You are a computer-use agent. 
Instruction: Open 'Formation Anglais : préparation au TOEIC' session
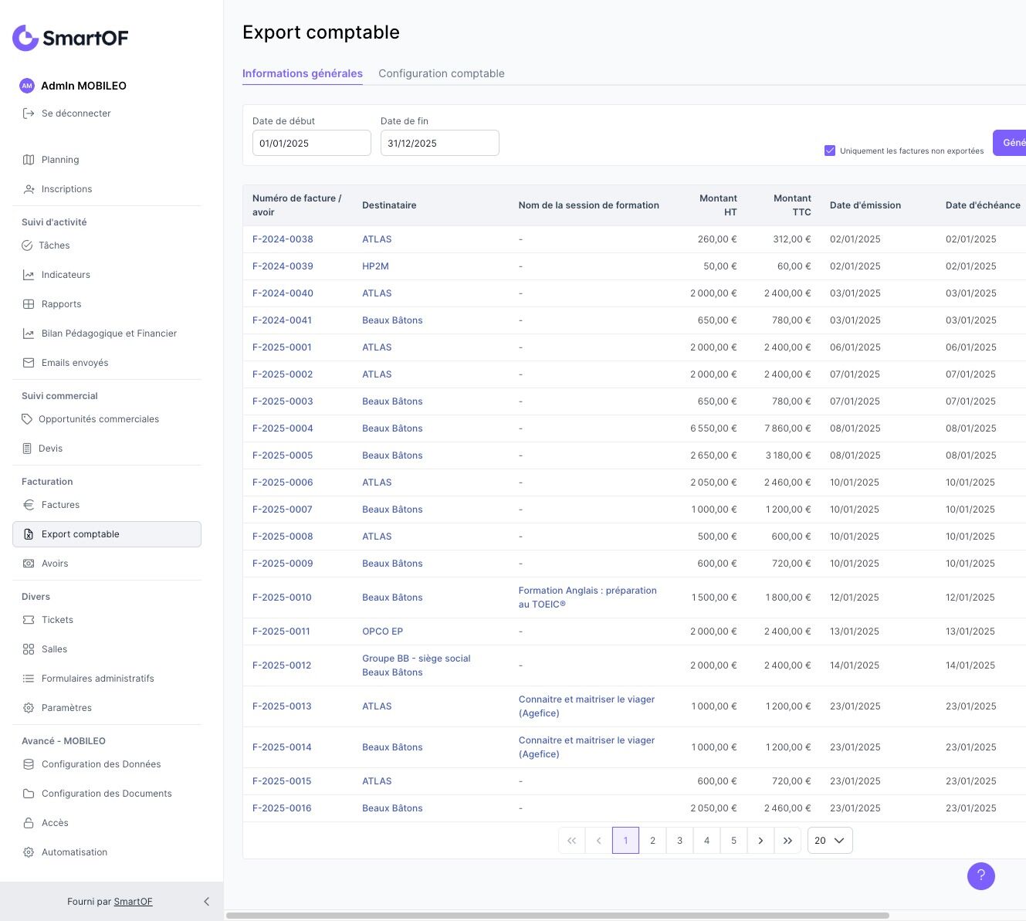point(587,598)
